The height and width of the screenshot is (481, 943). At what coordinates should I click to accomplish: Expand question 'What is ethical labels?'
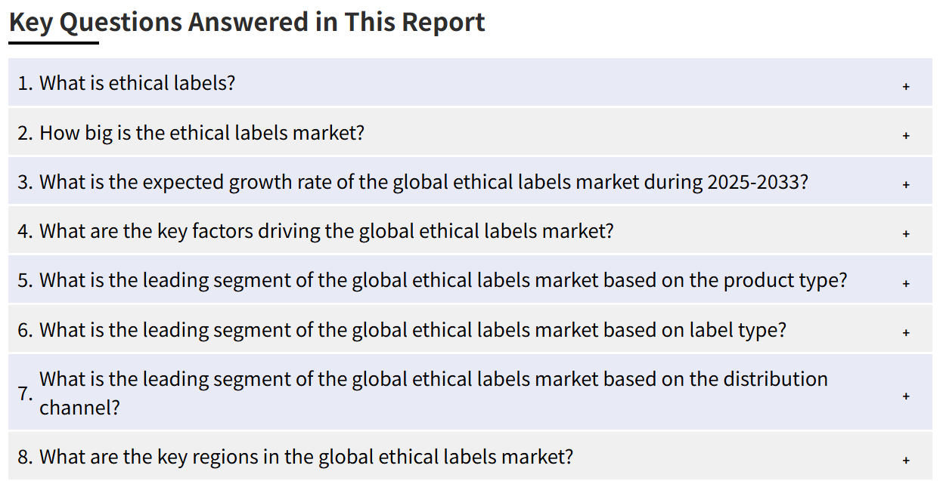(470, 82)
